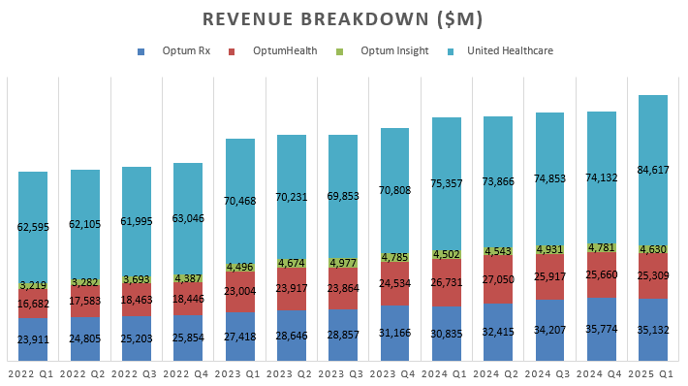Select the 84,617 data label
The width and height of the screenshot is (688, 386).
653,171
